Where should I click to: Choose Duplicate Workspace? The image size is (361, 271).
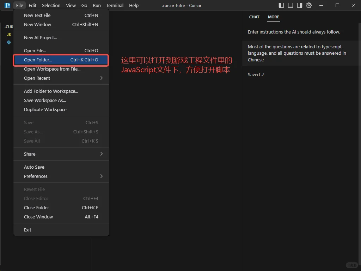(x=61, y=110)
